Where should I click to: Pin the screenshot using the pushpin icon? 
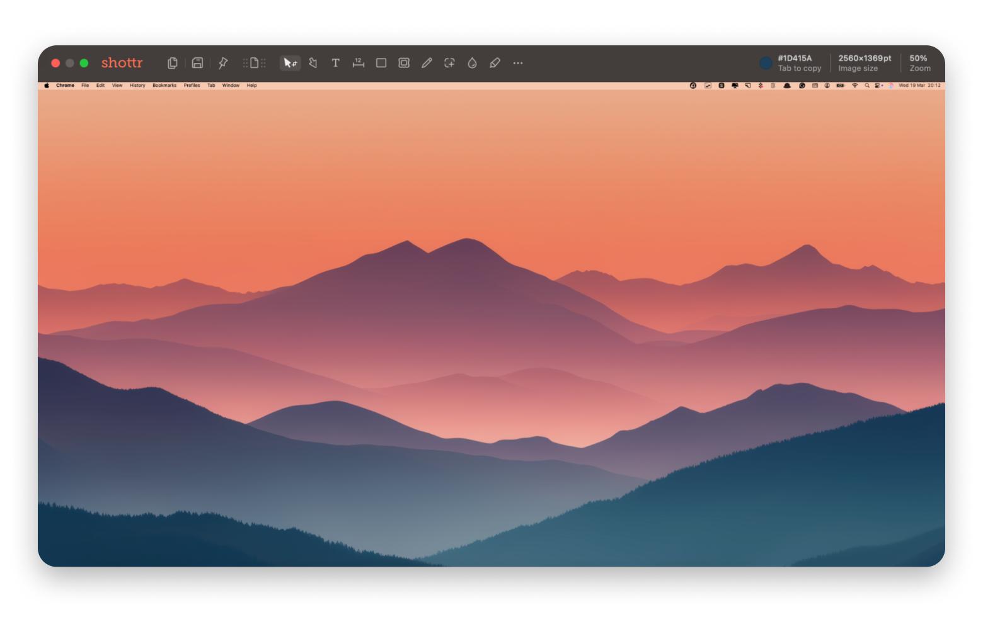[x=223, y=63]
